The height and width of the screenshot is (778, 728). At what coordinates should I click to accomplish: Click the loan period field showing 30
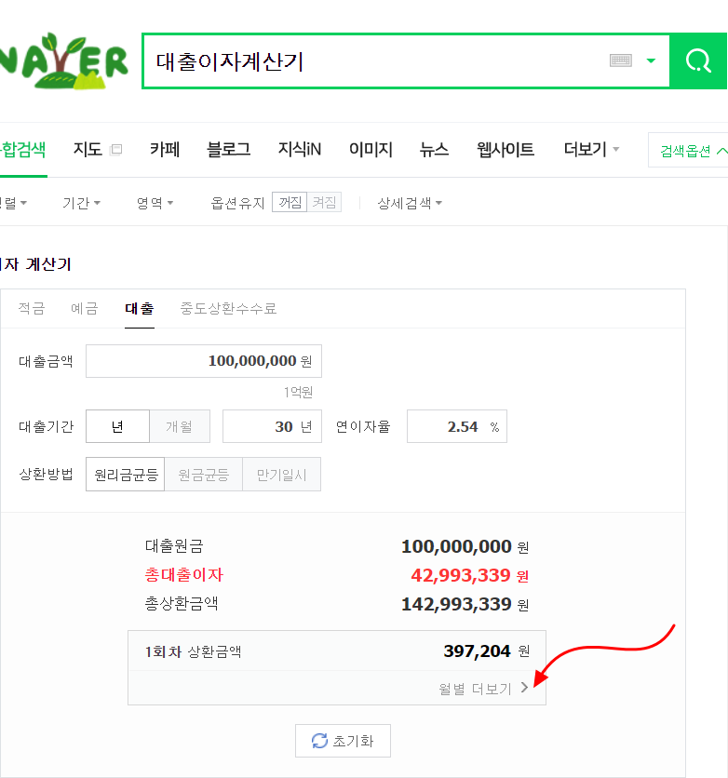(272, 426)
